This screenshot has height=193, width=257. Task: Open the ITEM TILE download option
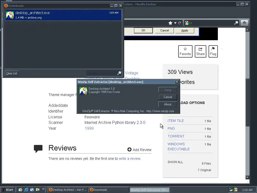[x=176, y=121]
